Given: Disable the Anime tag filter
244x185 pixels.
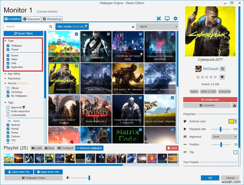Looking at the screenshot, I should tap(8, 132).
